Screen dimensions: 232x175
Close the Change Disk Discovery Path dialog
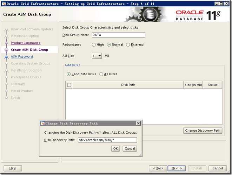tap(138, 123)
